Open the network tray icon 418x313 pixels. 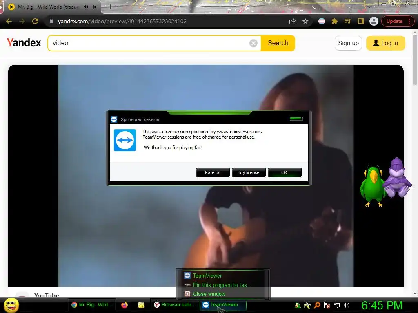(x=337, y=305)
